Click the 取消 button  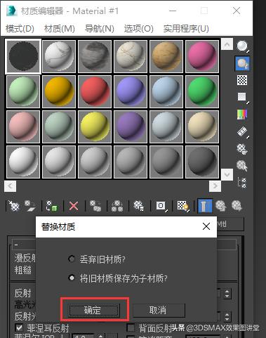click(159, 311)
